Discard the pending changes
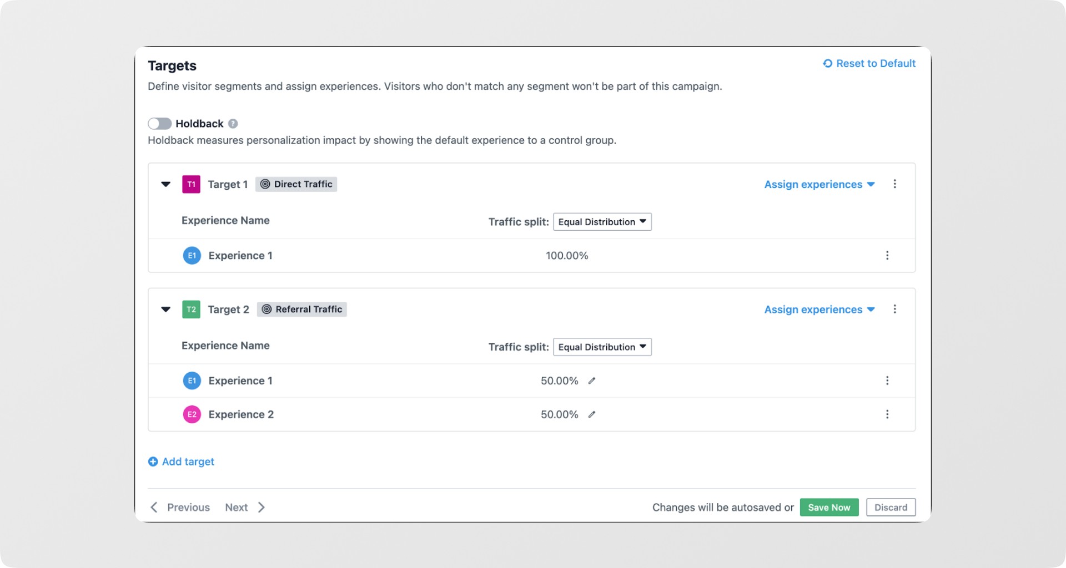The width and height of the screenshot is (1066, 568). pyautogui.click(x=891, y=508)
